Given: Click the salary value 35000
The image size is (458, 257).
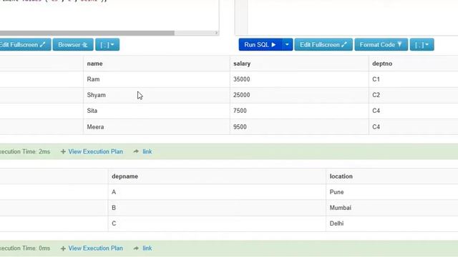Looking at the screenshot, I should (242, 79).
